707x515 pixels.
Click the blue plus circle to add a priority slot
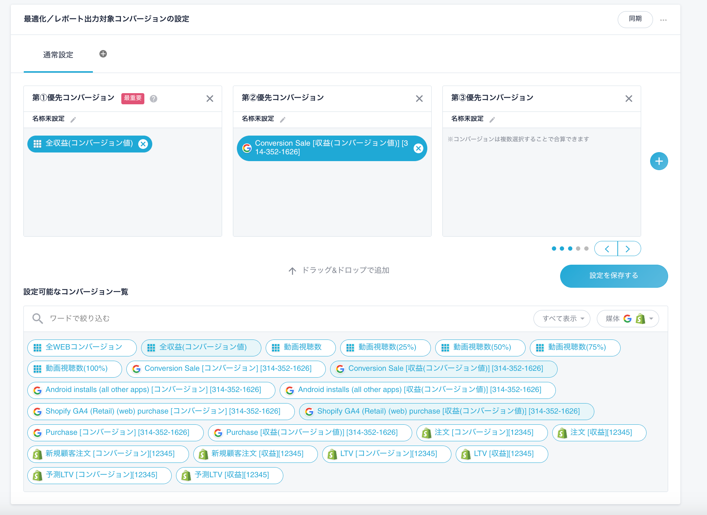pyautogui.click(x=659, y=161)
